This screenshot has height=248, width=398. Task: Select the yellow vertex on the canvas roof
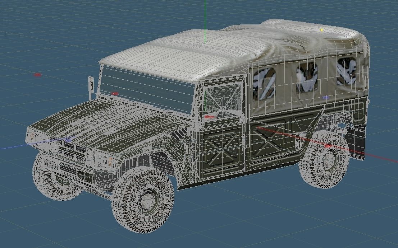click(321, 30)
